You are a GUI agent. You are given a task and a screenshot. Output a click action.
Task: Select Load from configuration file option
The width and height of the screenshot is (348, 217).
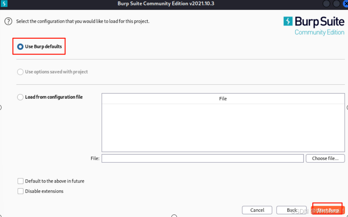(20, 97)
